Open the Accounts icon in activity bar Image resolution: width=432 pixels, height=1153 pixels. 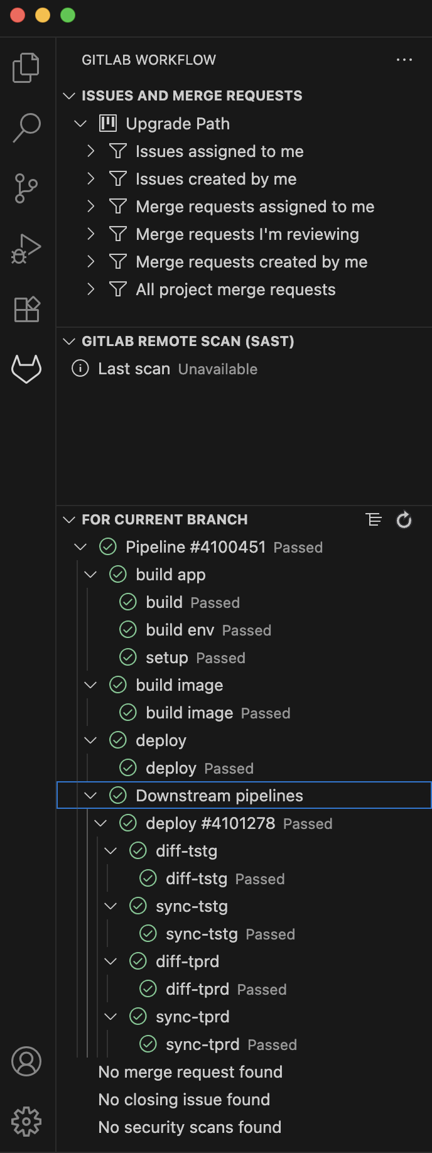tap(26, 1061)
